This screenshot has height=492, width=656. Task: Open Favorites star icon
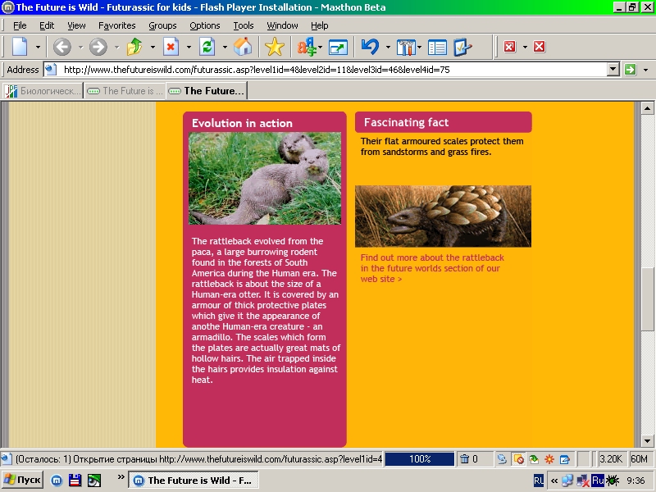coord(275,47)
